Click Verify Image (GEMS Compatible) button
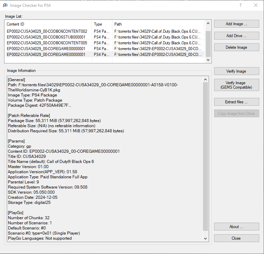 [236, 85]
